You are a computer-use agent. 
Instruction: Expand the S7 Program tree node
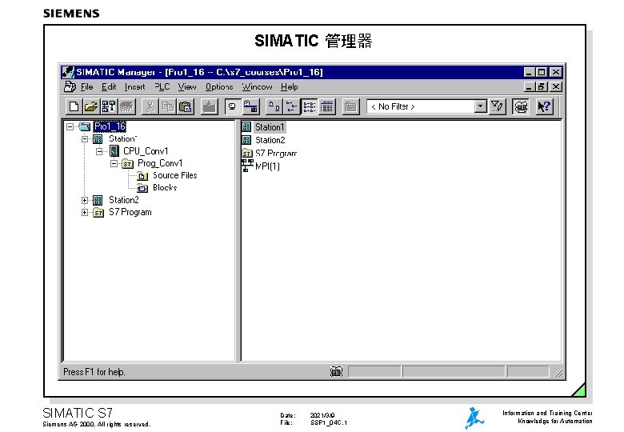tap(85, 213)
